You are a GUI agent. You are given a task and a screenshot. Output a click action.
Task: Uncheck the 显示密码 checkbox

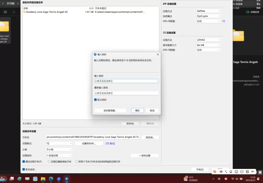(95, 100)
